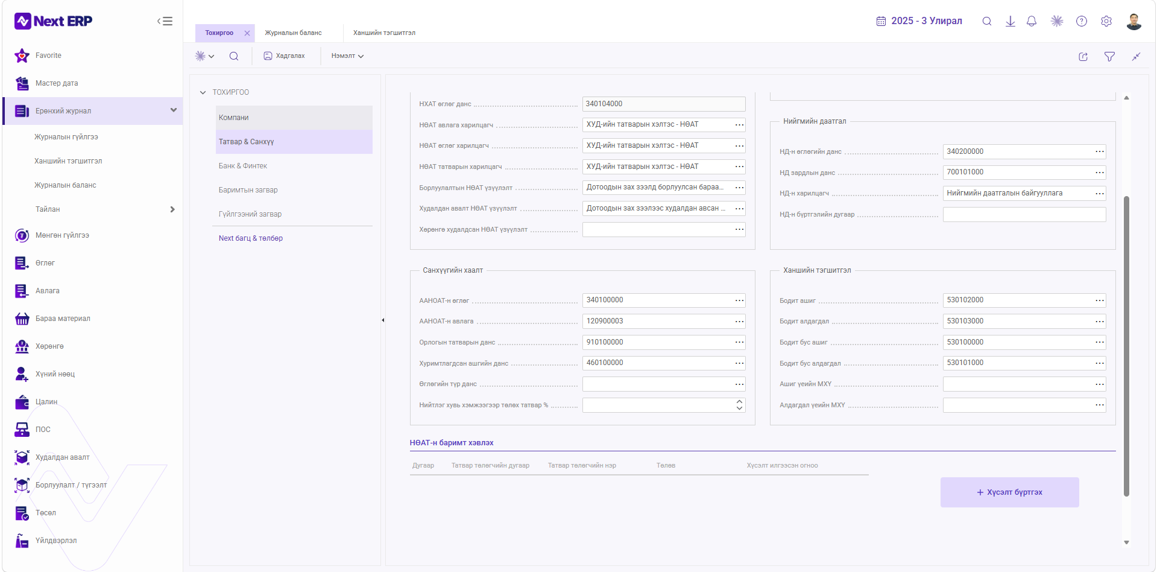Expand the Тайлан submenu arrow
Image resolution: width=1157 pixels, height=572 pixels.
[172, 209]
